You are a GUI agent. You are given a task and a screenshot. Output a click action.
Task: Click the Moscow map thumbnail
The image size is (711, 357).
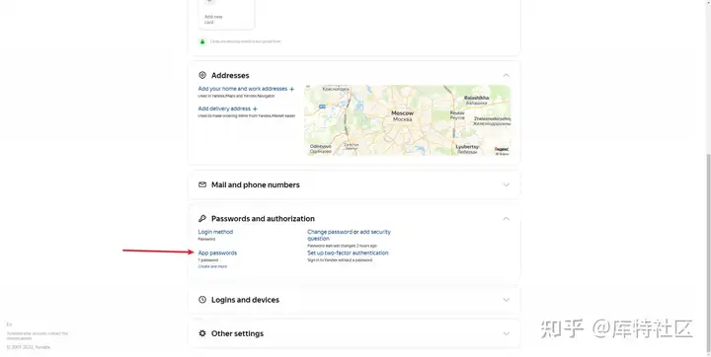[407, 120]
